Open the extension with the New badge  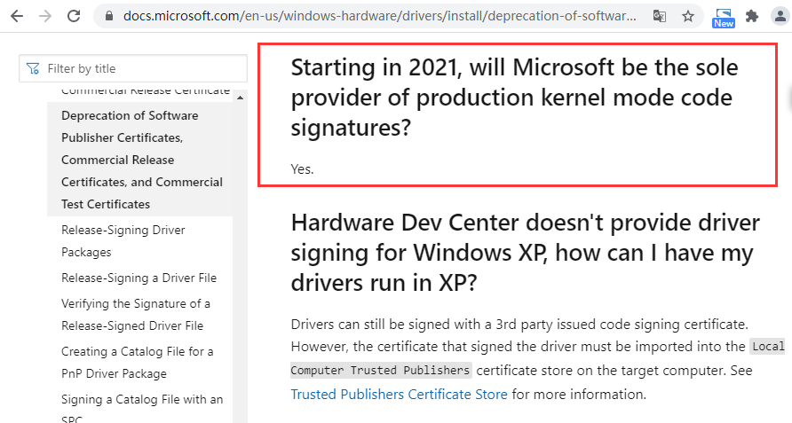[724, 16]
